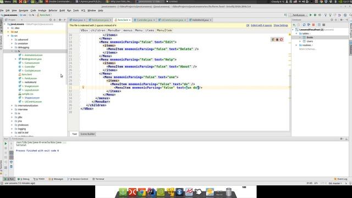The width and height of the screenshot is (352, 198).
Task: Select children breadcrumb
Action: [98, 30]
